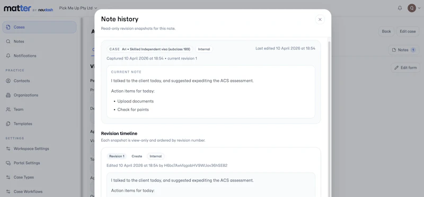Expand the chevron beside user avatar
Image resolution: width=424 pixels, height=197 pixels.
[x=419, y=8]
